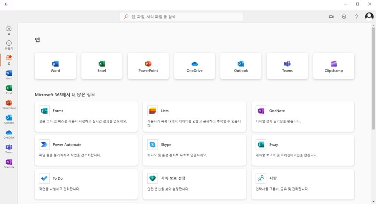Click the vertical scrollbar thumb
The image size is (376, 204).
(x=373, y=78)
